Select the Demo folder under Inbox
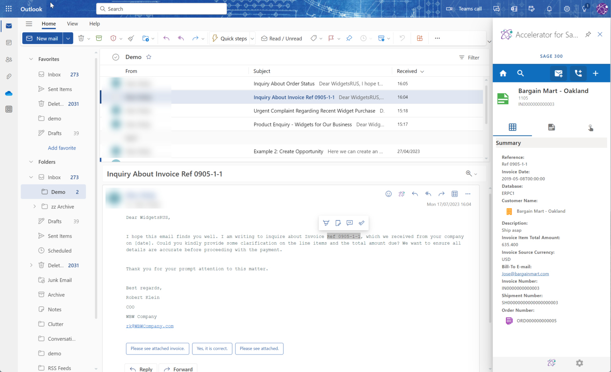The width and height of the screenshot is (611, 372). point(53,192)
